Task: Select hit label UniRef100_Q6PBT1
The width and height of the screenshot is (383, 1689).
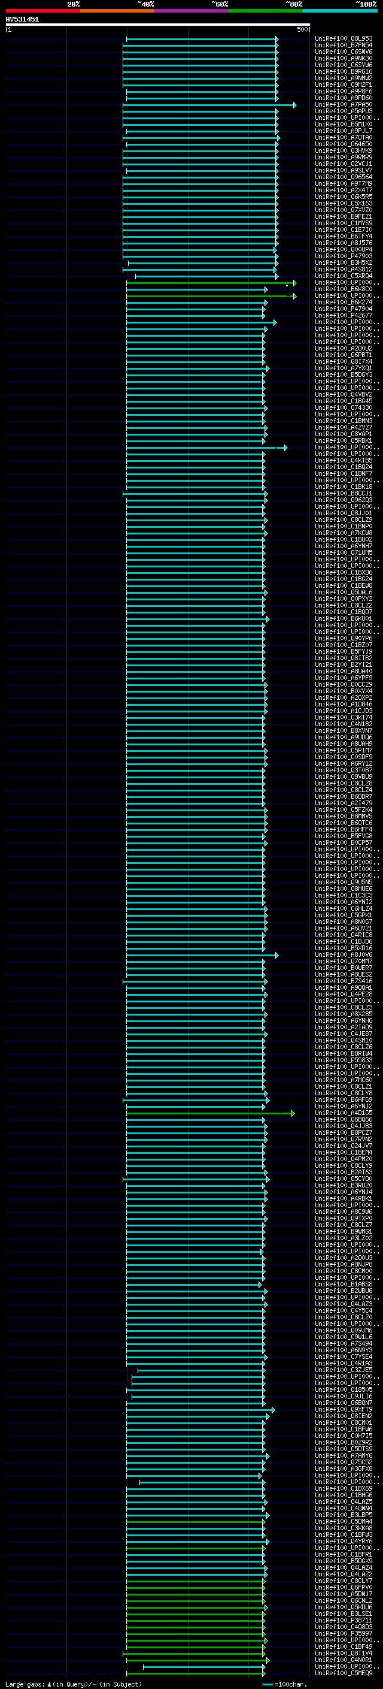Action: [344, 355]
